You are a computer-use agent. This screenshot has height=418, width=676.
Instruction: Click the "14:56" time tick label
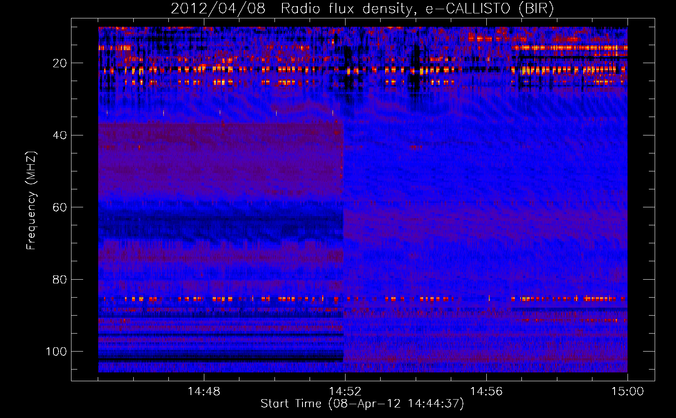pos(486,392)
